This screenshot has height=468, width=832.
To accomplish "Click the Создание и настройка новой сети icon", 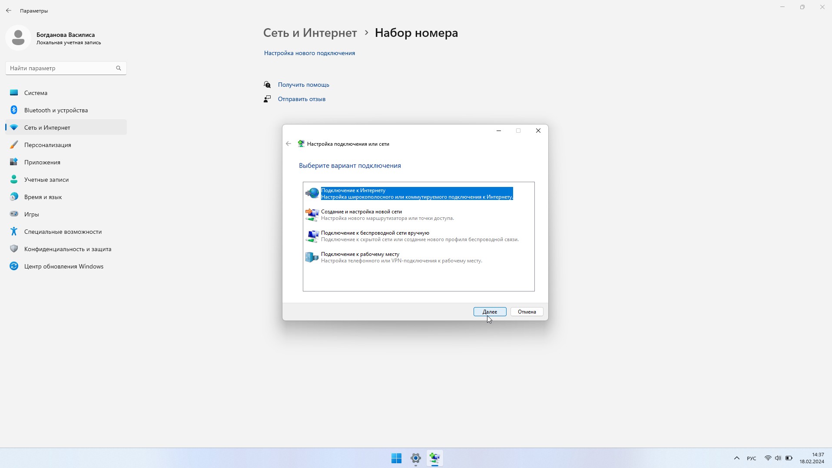I will click(x=312, y=214).
